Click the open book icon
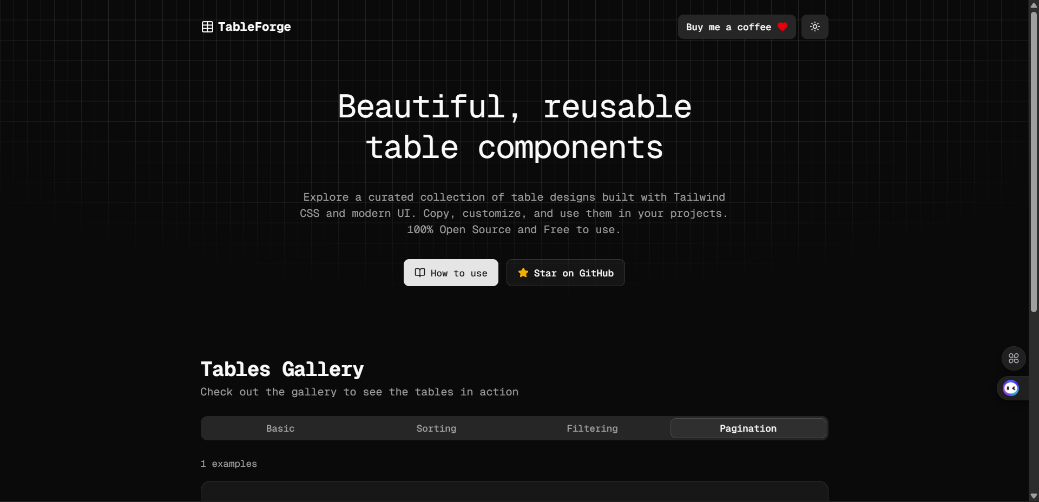Viewport: 1039px width, 502px height. [420, 273]
